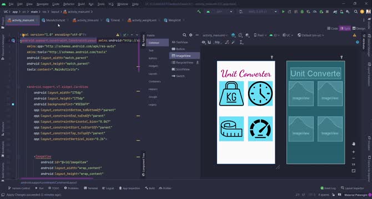Switch editor to Split view mode
This screenshot has width=372, height=199.
[345, 28]
